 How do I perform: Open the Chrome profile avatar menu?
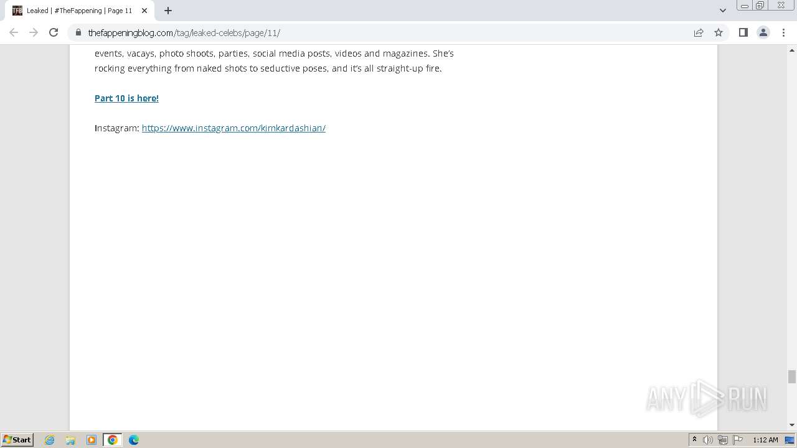pyautogui.click(x=763, y=32)
